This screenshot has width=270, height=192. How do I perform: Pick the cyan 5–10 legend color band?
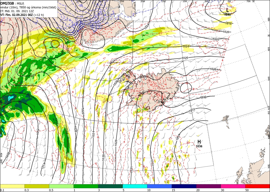pos(135,186)
